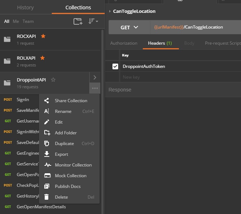The image size is (241, 214).
Task: Star the DroppointAPI collection
Action: (x=53, y=80)
